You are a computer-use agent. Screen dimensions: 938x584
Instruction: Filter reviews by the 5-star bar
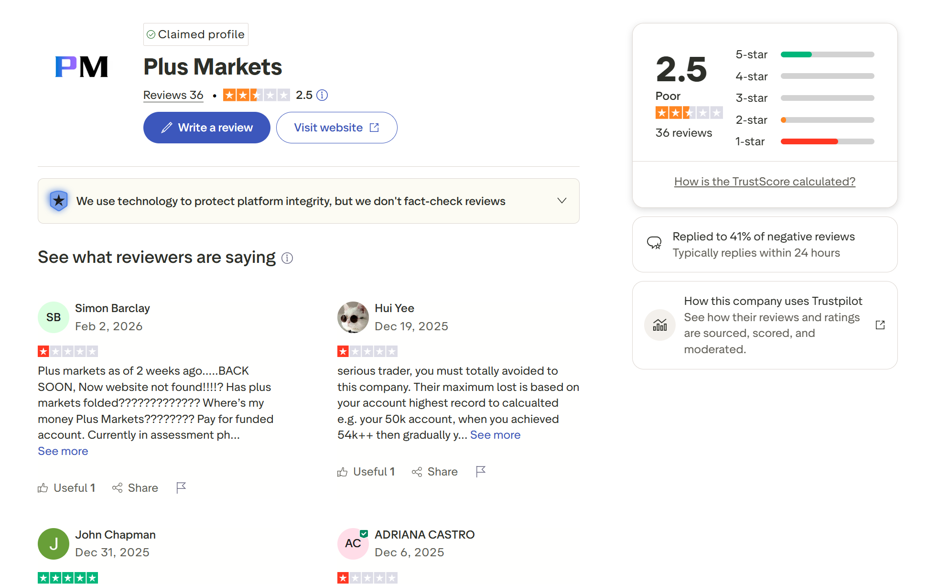[805, 54]
